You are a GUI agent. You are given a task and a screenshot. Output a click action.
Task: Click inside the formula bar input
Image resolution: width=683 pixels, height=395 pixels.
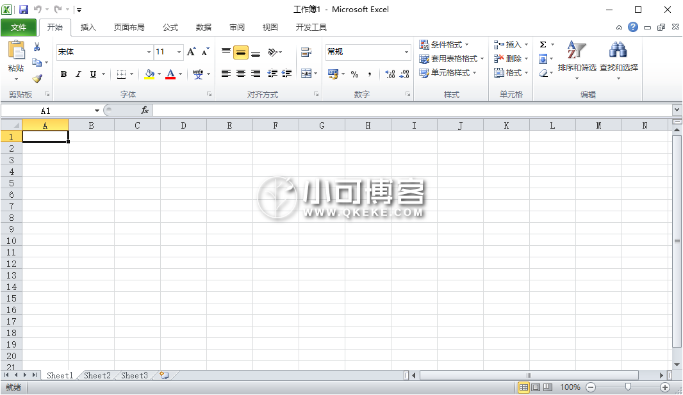tap(412, 111)
